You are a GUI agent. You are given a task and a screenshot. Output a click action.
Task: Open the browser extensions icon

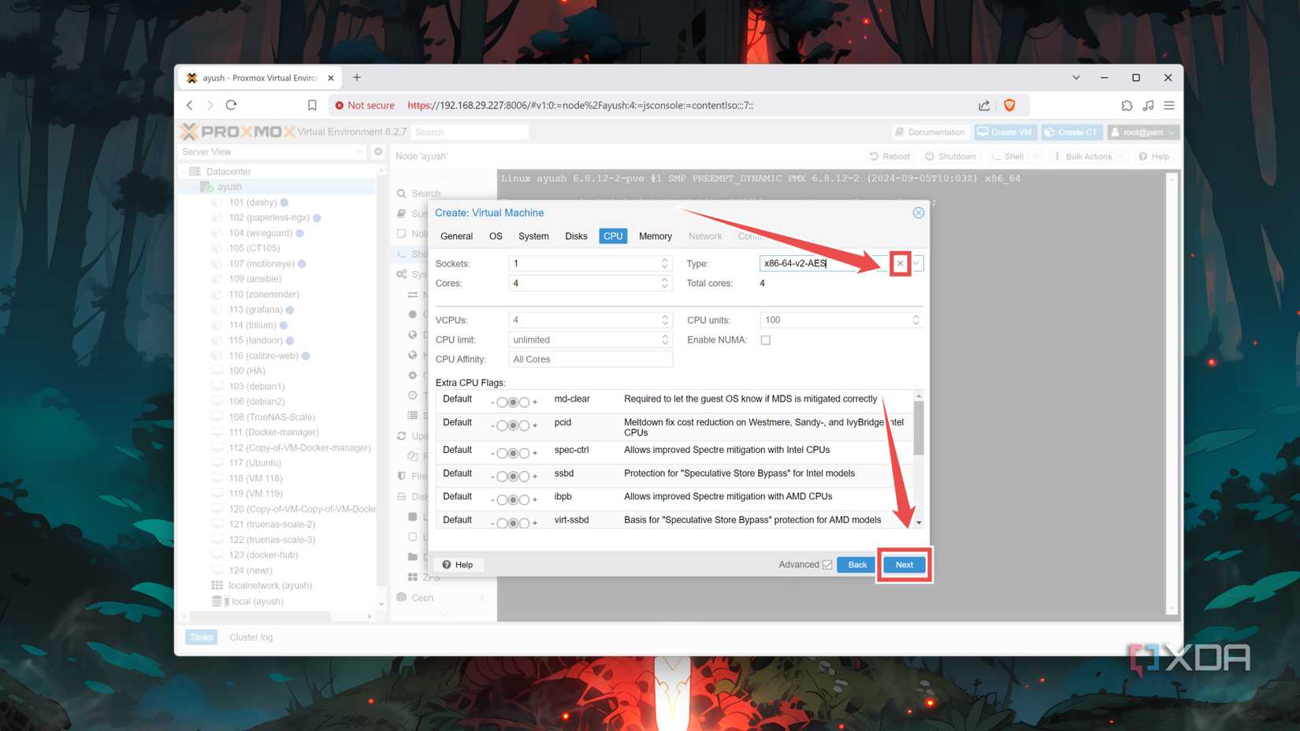(x=1127, y=105)
